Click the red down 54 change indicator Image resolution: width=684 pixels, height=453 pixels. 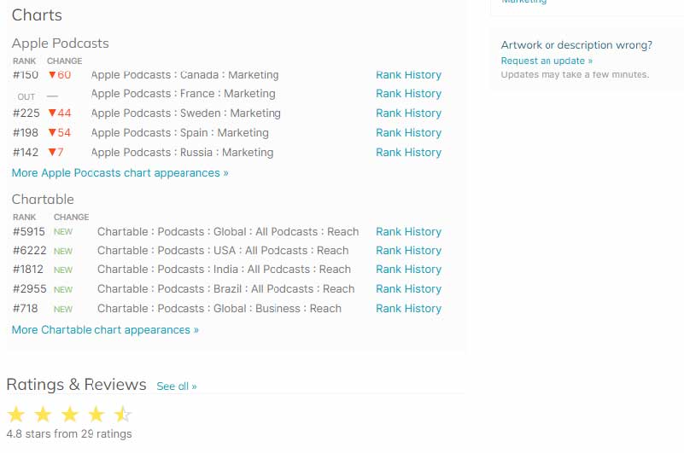pos(60,133)
